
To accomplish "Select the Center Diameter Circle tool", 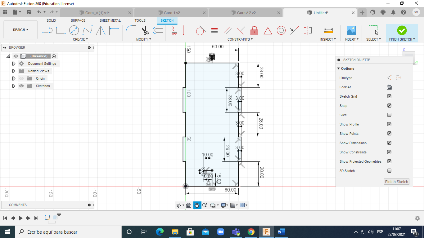I will point(74,30).
